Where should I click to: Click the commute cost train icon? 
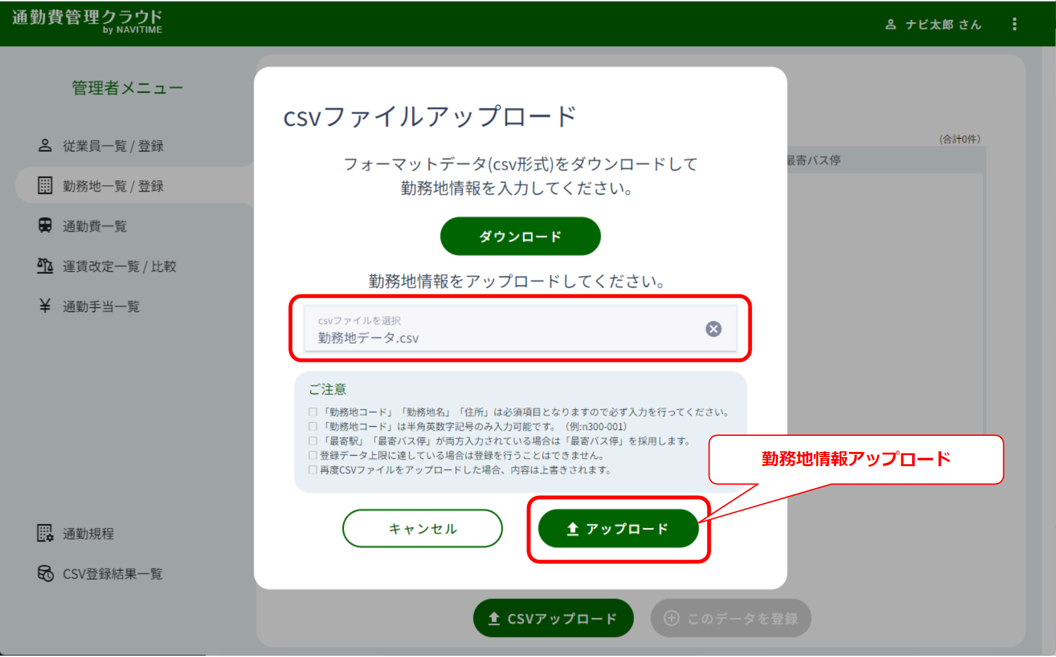point(45,225)
